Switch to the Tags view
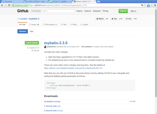This screenshot has height=114, width=157. [31, 31]
